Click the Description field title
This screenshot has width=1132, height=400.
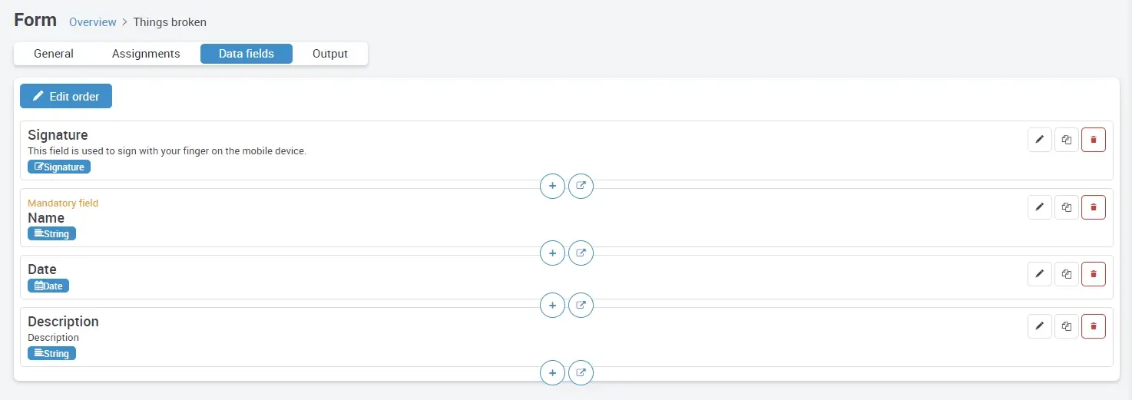(x=64, y=322)
